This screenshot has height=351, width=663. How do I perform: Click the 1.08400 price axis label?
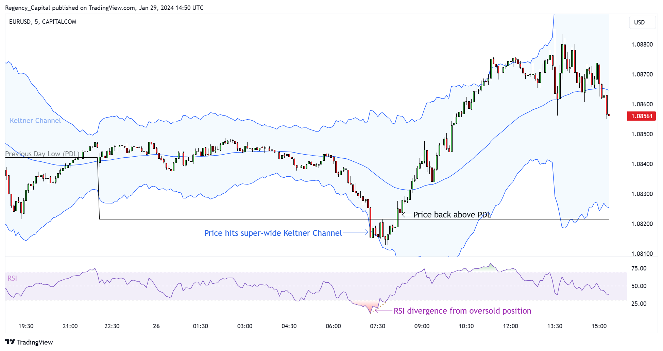pos(642,164)
